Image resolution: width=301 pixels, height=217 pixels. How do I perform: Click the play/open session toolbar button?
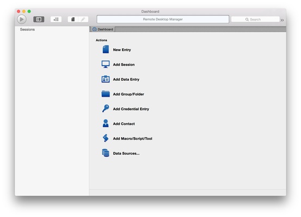coord(22,19)
